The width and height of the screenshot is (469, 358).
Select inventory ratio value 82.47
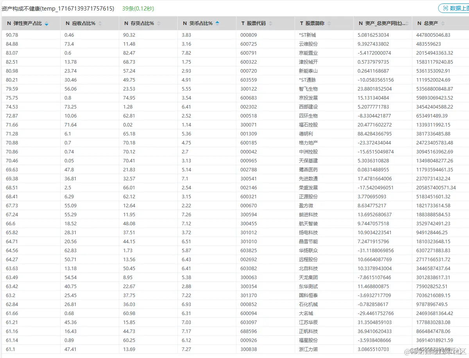pyautogui.click(x=129, y=53)
